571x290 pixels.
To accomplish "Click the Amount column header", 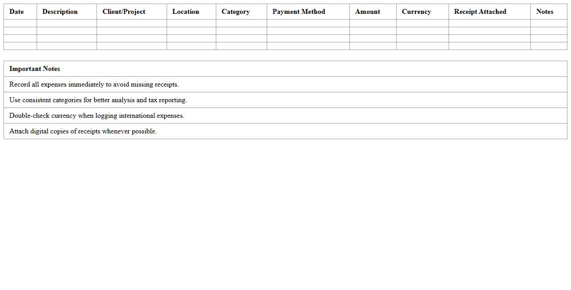I will pos(367,12).
